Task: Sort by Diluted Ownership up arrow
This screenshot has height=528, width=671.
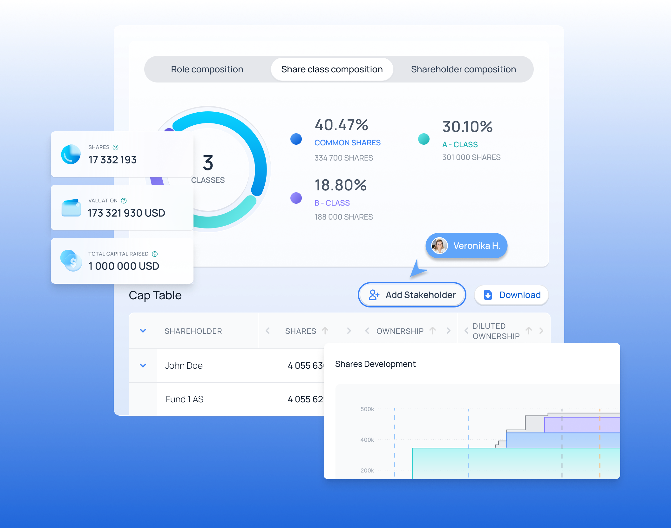Action: [529, 331]
